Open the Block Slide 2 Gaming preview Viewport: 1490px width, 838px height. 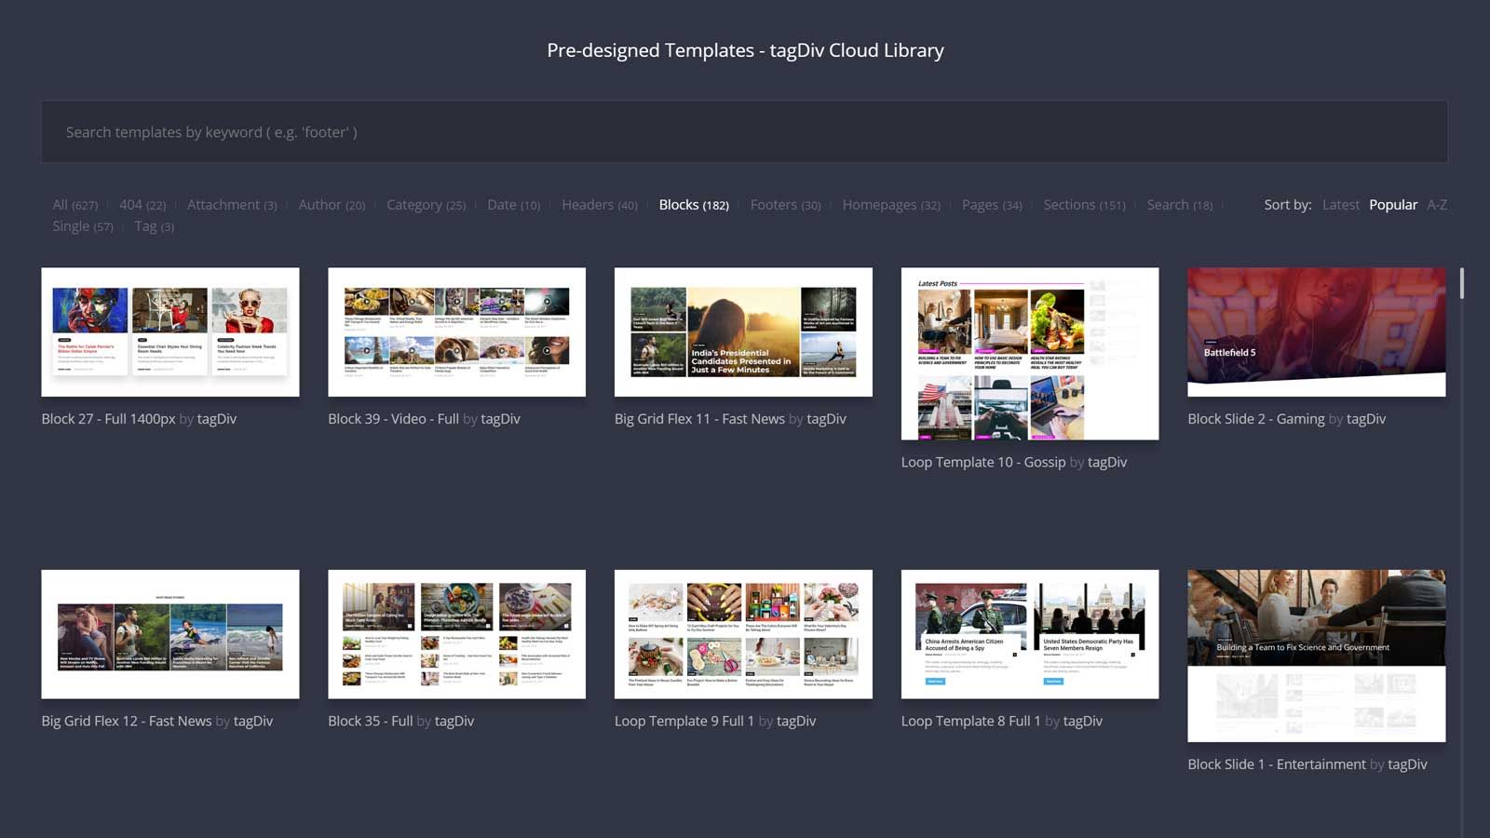coord(1317,332)
